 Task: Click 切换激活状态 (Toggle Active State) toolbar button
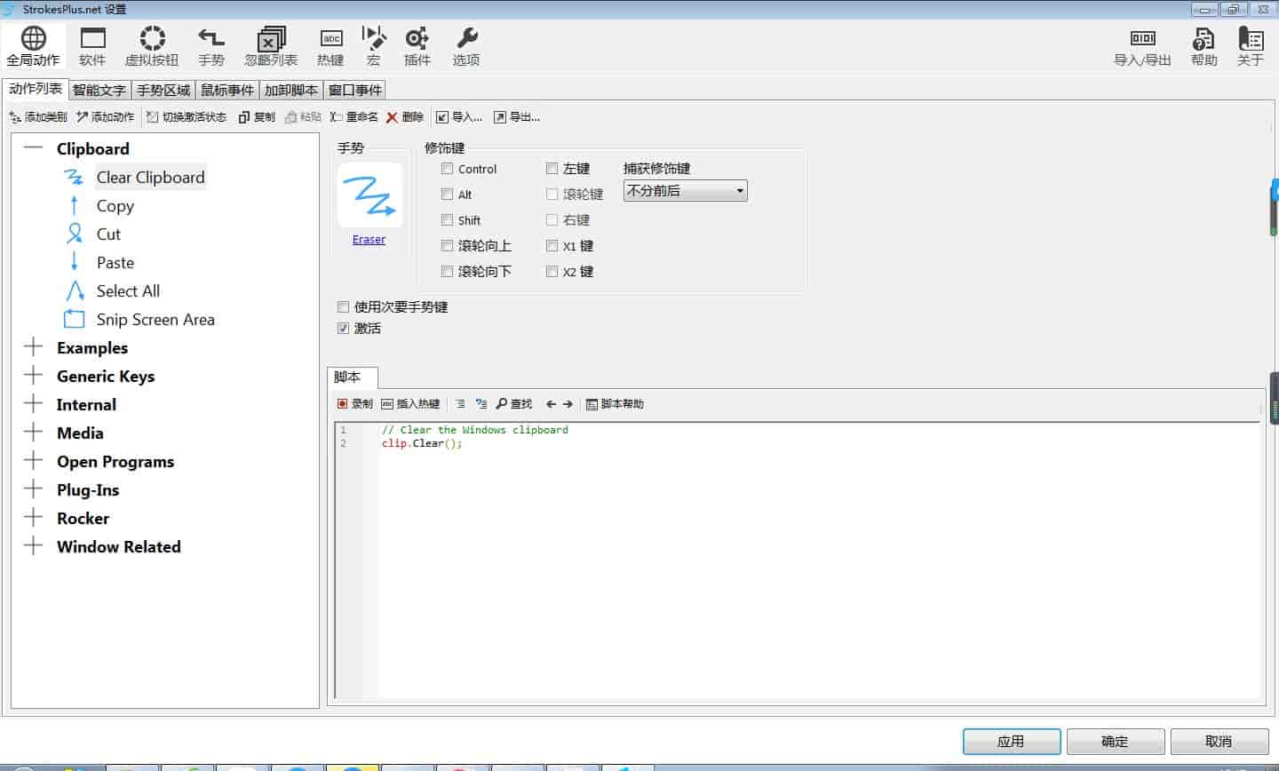(x=187, y=117)
